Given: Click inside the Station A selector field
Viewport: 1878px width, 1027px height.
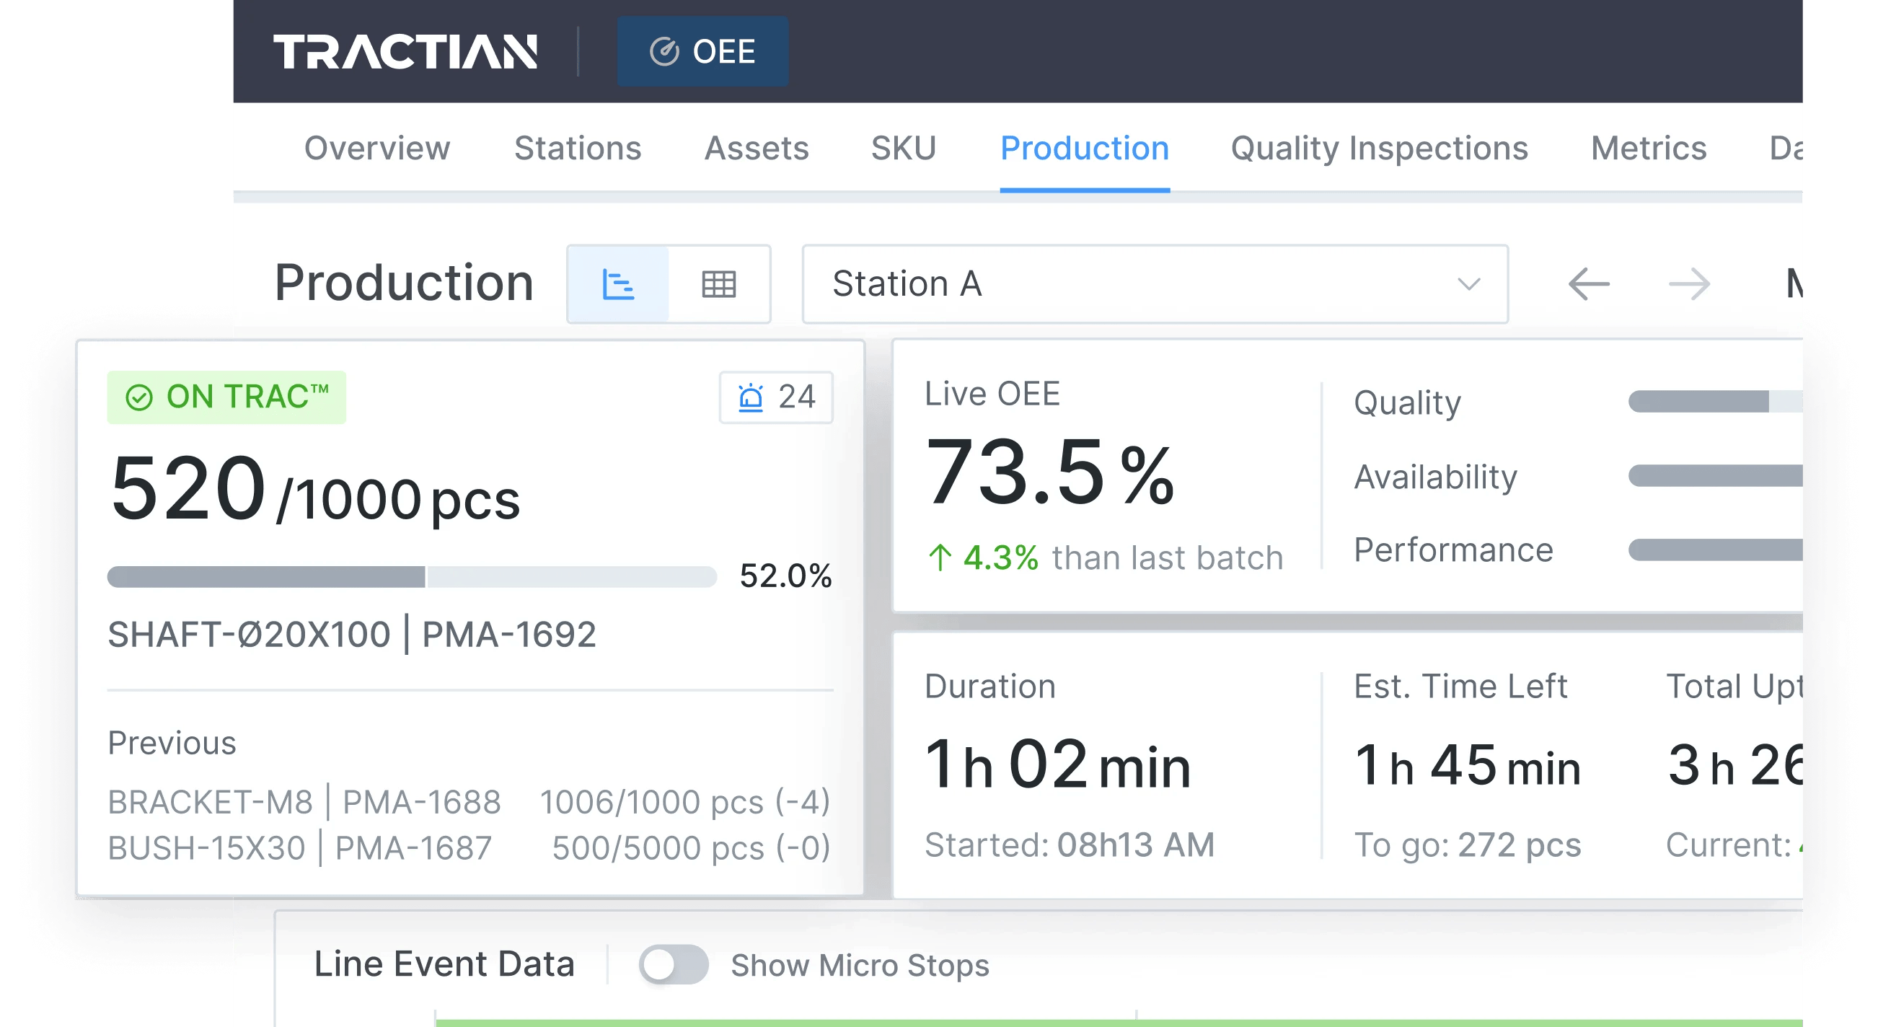Looking at the screenshot, I should click(1057, 284).
